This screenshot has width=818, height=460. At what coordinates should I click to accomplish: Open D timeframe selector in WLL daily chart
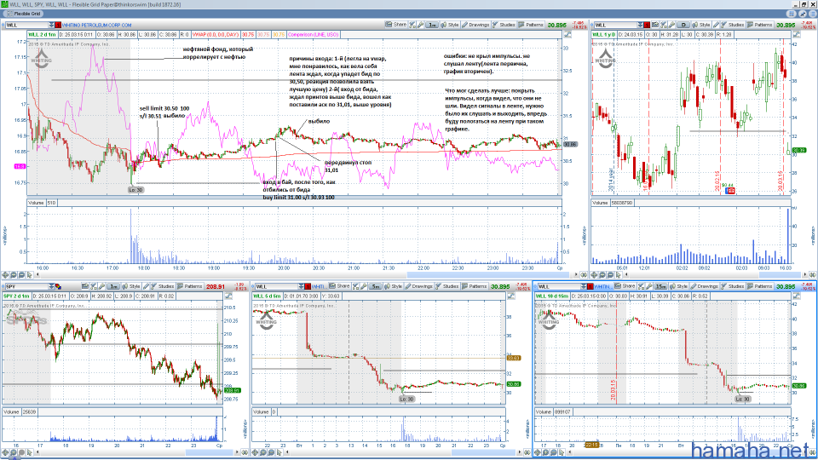pyautogui.click(x=683, y=25)
